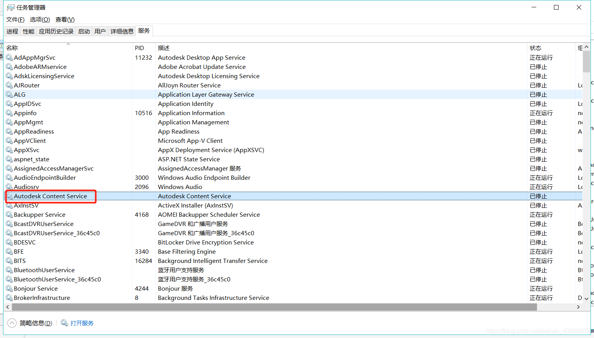This screenshot has height=338, width=594.
Task: Select the AxInstSV service name
Action: (26, 205)
